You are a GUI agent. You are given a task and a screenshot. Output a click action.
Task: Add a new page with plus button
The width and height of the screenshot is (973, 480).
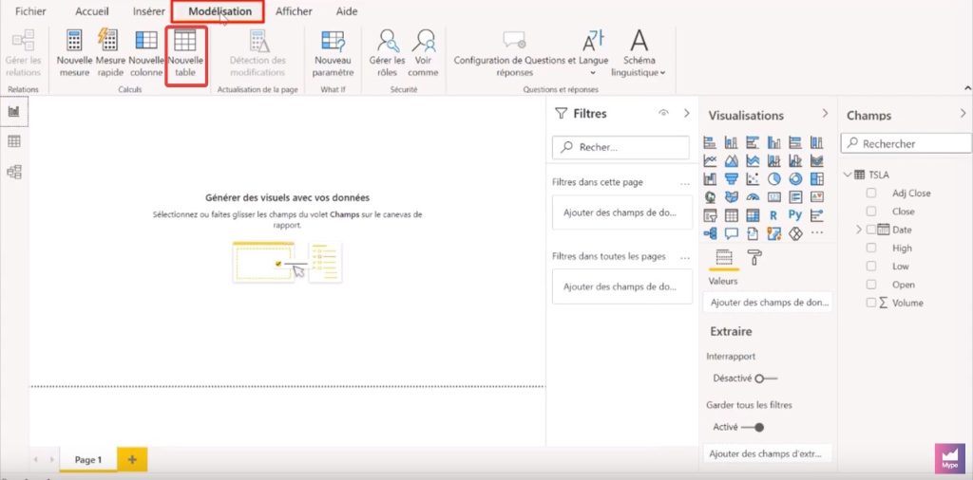click(x=132, y=459)
